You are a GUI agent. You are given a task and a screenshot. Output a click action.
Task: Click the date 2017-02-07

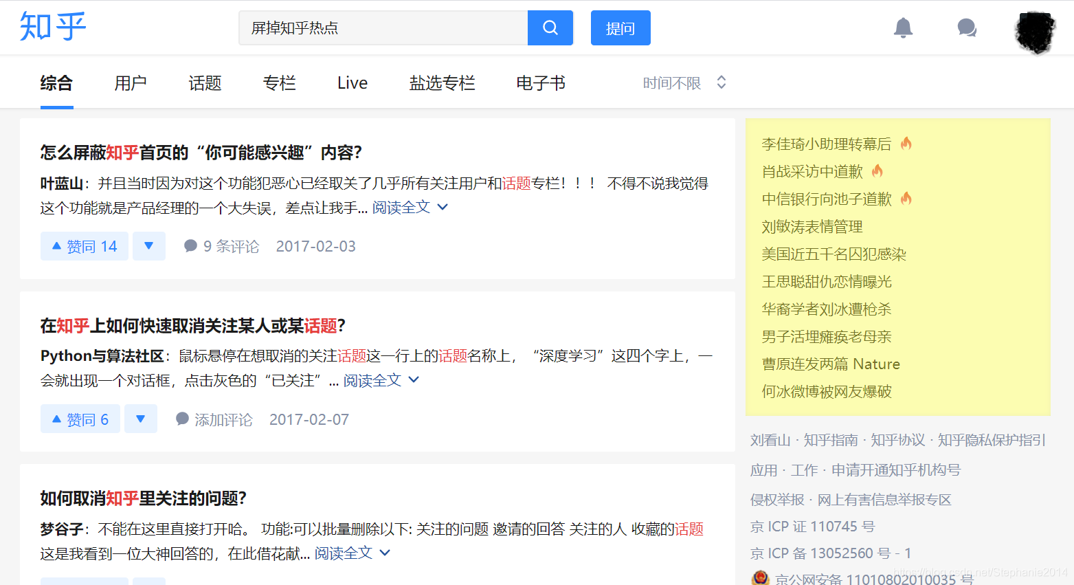click(309, 419)
